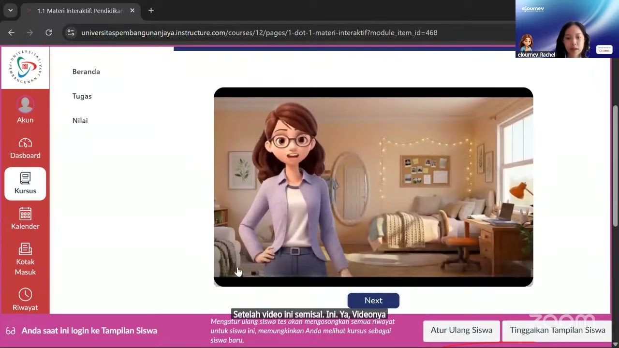Image resolution: width=619 pixels, height=348 pixels.
Task: Open Riwayat clock icon
Action: 25,294
